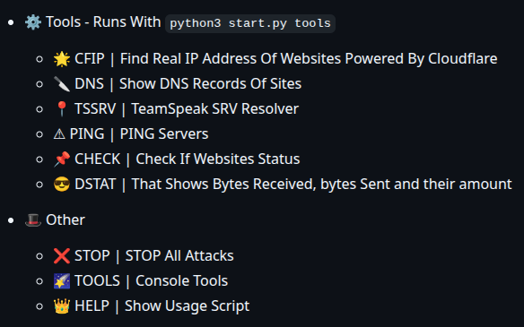Click the gear emoji beside Tools

click(33, 22)
